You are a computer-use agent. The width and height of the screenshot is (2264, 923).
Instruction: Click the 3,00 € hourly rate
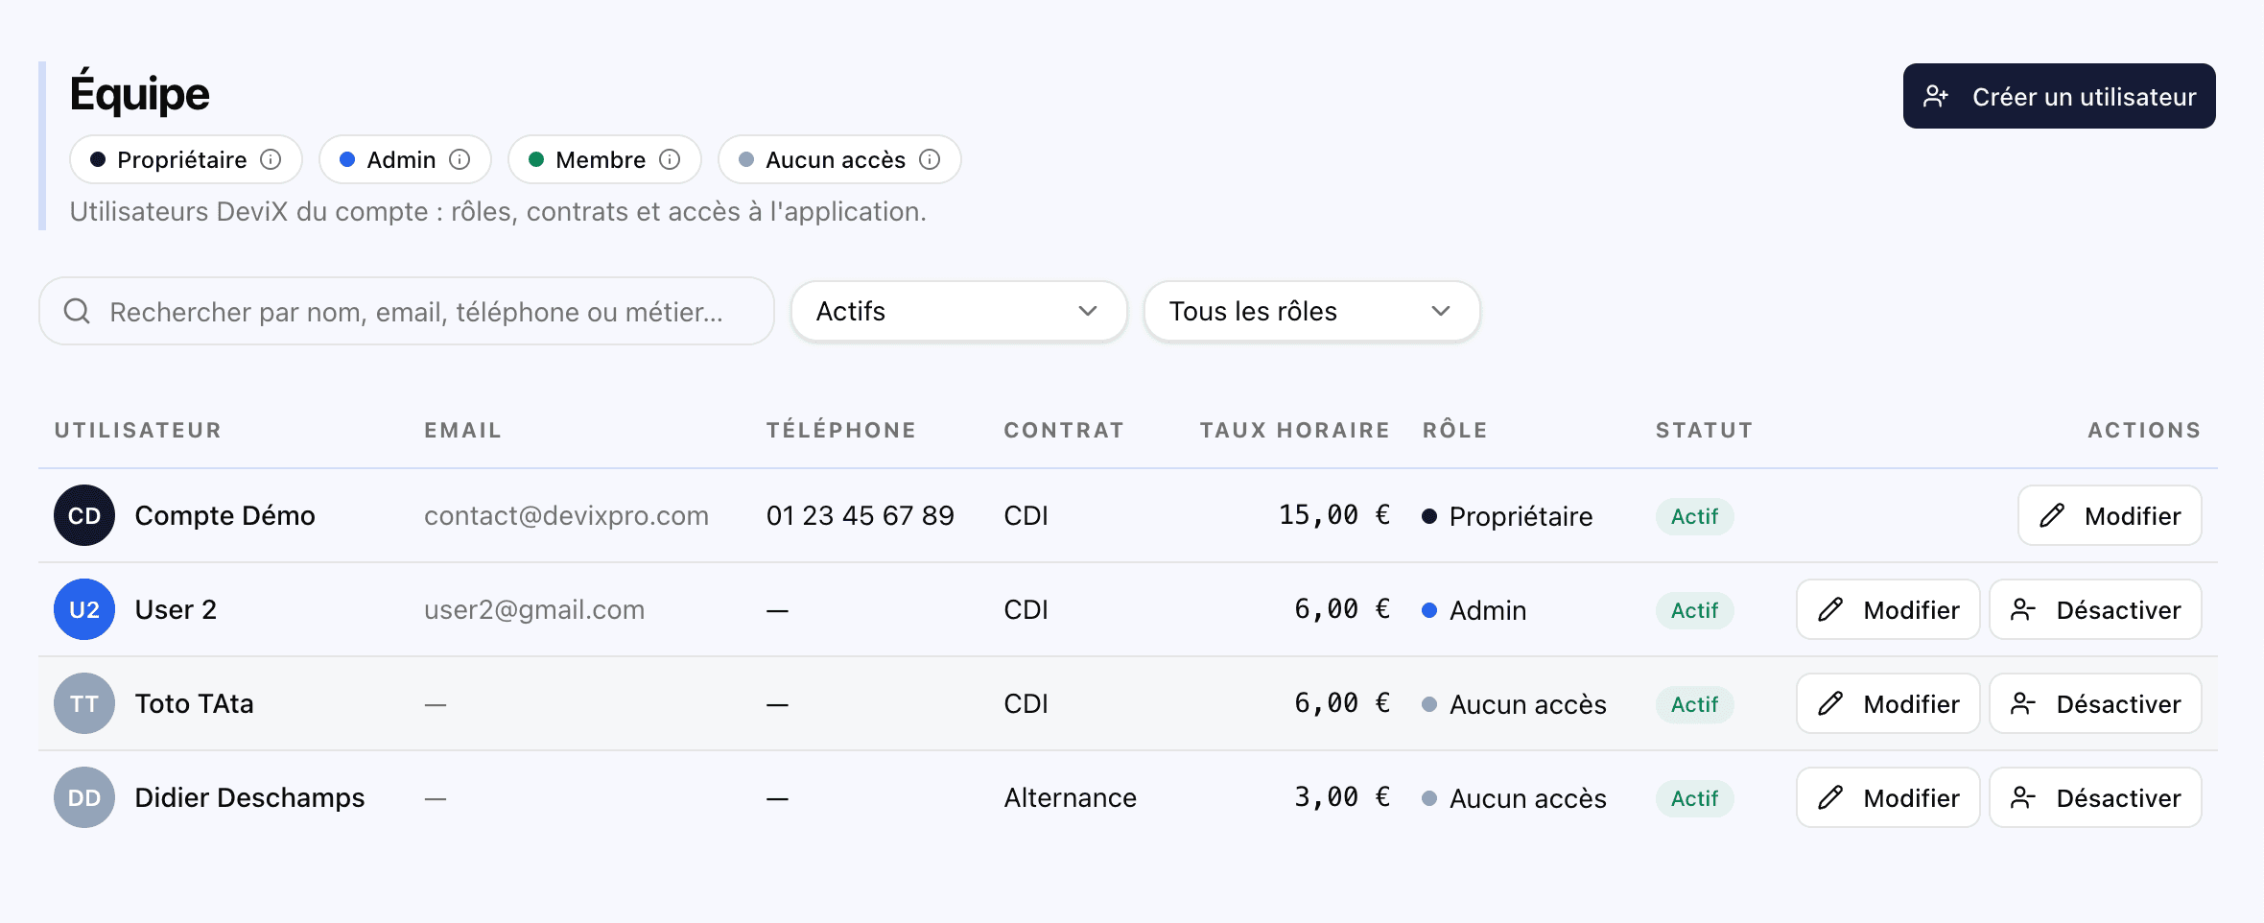tap(1342, 797)
